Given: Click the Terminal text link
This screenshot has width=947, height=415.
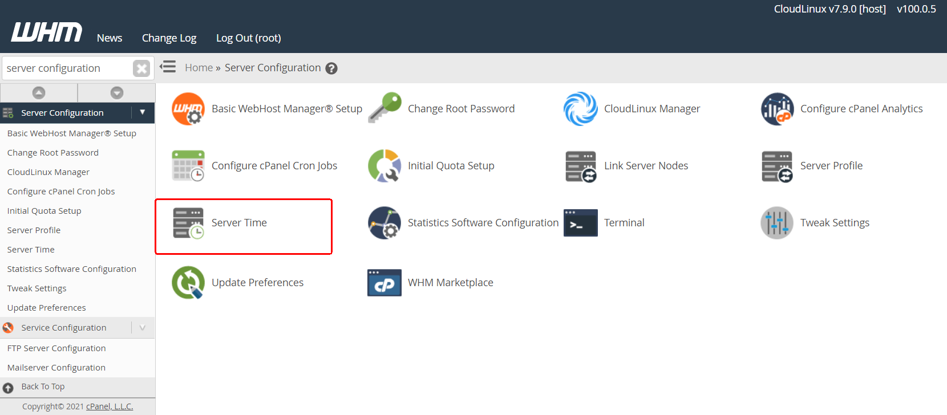Looking at the screenshot, I should click(x=624, y=223).
